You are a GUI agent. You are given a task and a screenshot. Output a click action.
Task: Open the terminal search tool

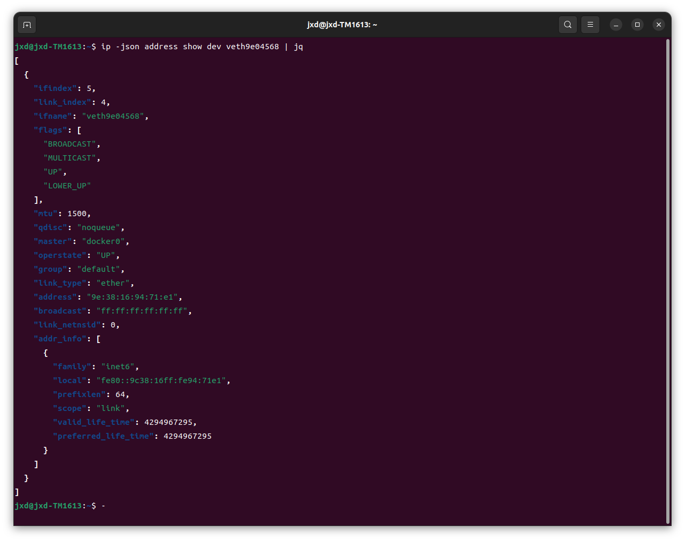(x=568, y=25)
